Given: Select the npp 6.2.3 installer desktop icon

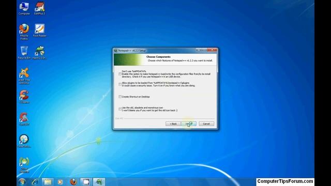Looking at the screenshot, I should 39,53.
